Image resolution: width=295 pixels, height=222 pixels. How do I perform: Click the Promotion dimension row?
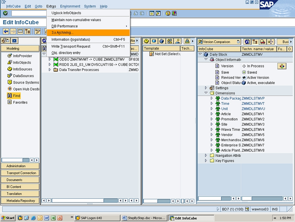pos(245,119)
